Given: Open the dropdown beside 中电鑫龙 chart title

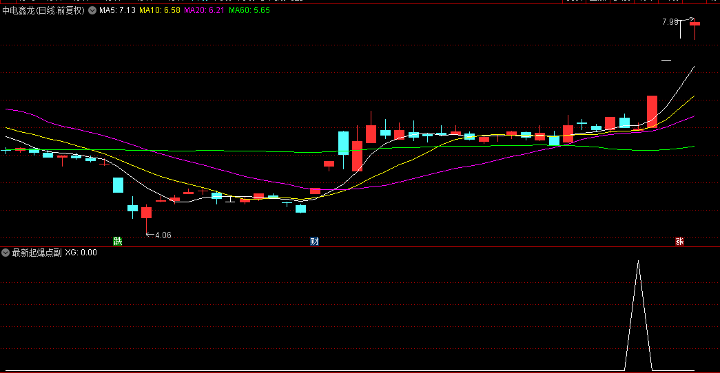Looking at the screenshot, I should [x=92, y=10].
